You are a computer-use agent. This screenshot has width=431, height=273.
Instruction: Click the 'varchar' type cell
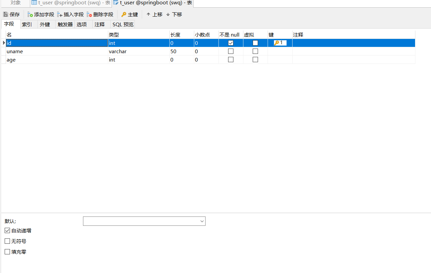click(x=139, y=51)
